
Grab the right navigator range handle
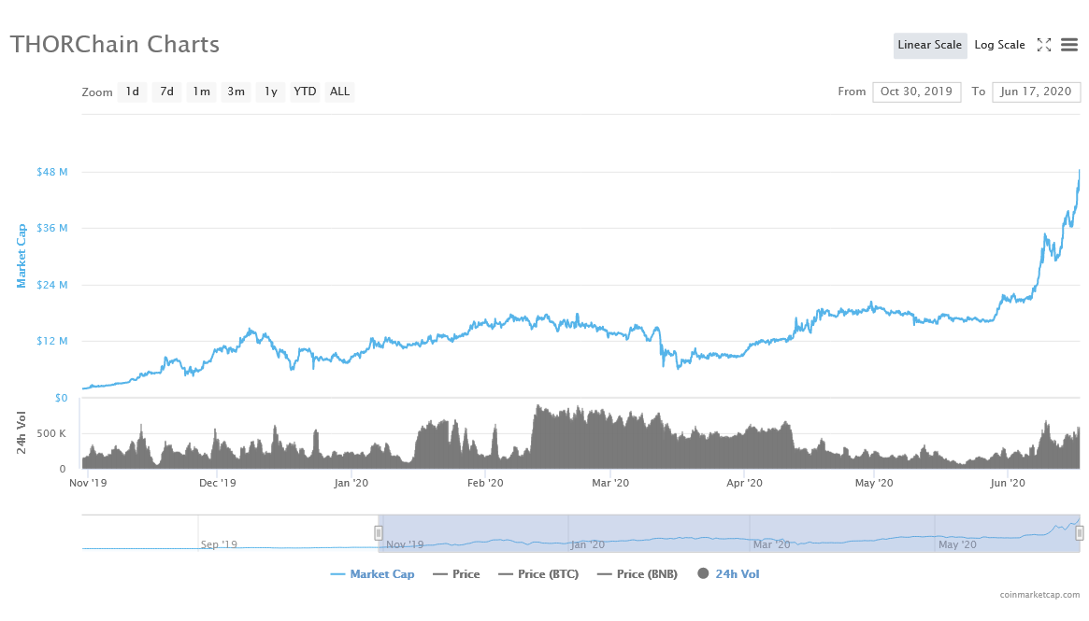pos(1080,533)
